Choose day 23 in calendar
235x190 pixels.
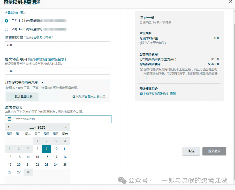47,165
